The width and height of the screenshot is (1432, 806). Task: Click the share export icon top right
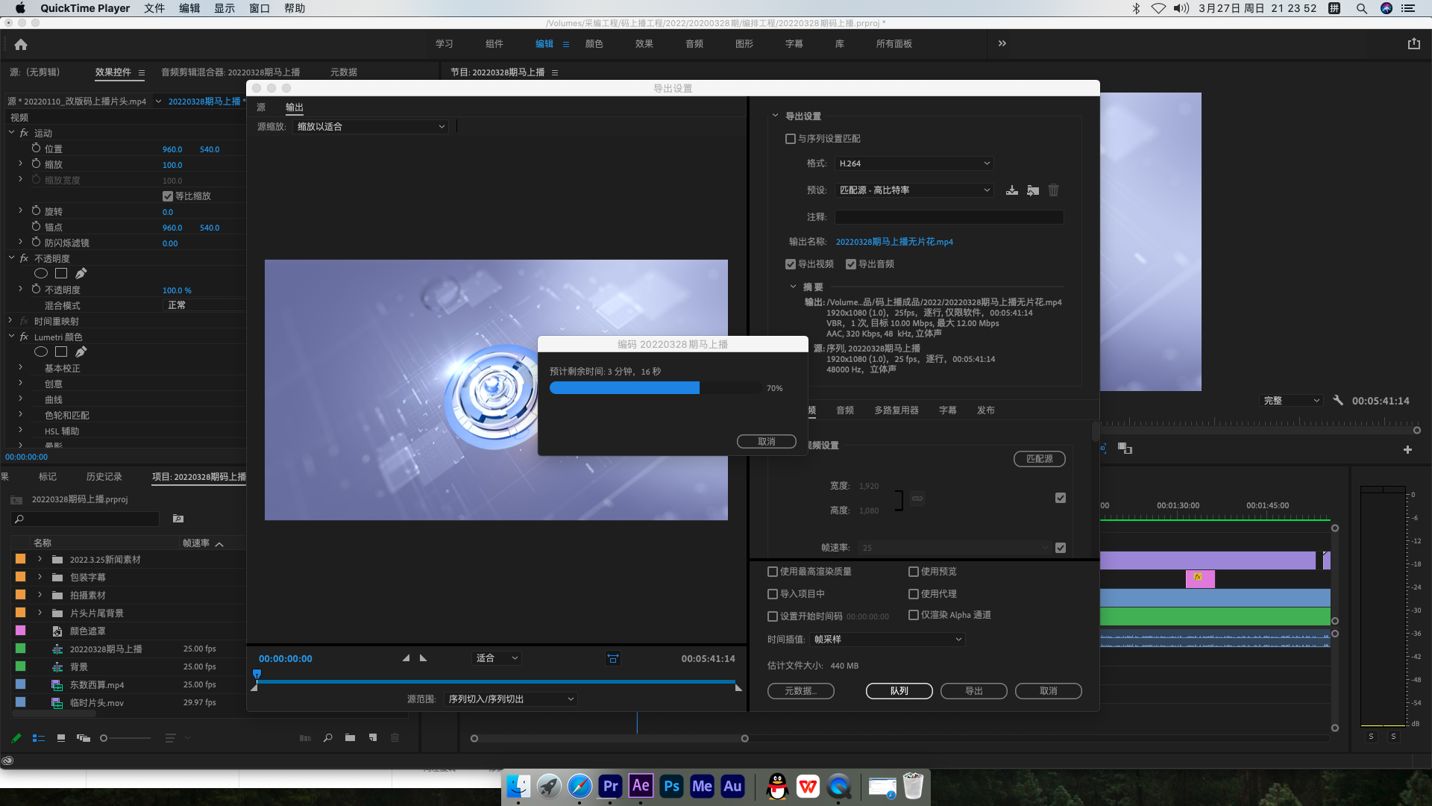pos(1413,44)
